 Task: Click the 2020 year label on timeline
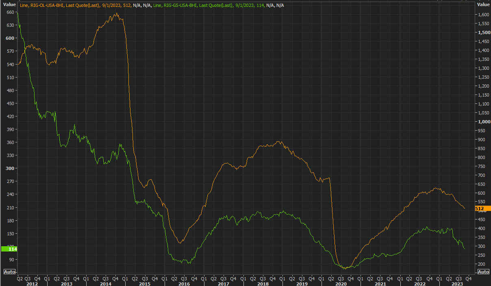click(x=341, y=284)
